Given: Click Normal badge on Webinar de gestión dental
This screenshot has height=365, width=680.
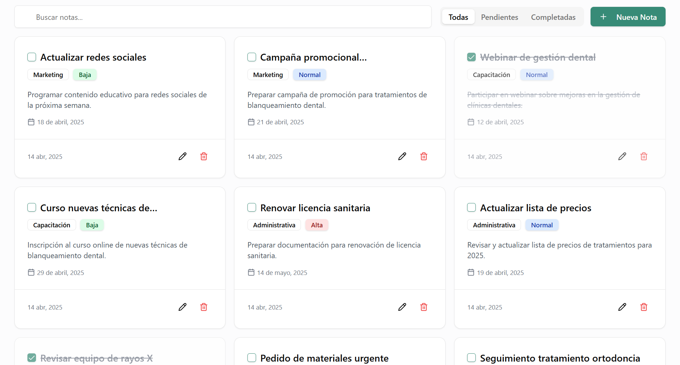Looking at the screenshot, I should 537,75.
